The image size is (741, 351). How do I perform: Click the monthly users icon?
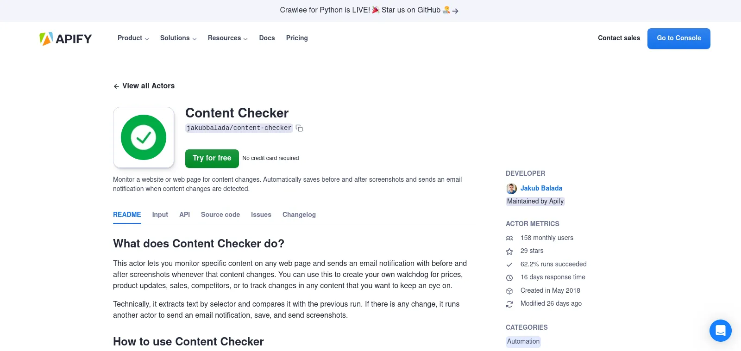tap(509, 238)
